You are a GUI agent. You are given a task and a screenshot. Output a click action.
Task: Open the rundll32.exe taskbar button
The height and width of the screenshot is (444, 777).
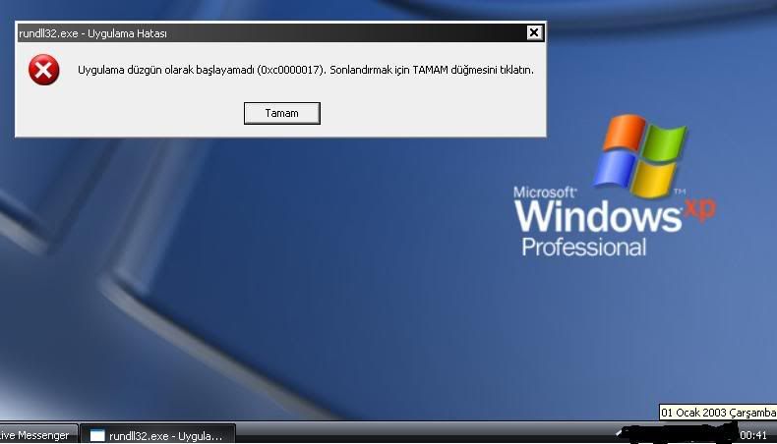[157, 435]
